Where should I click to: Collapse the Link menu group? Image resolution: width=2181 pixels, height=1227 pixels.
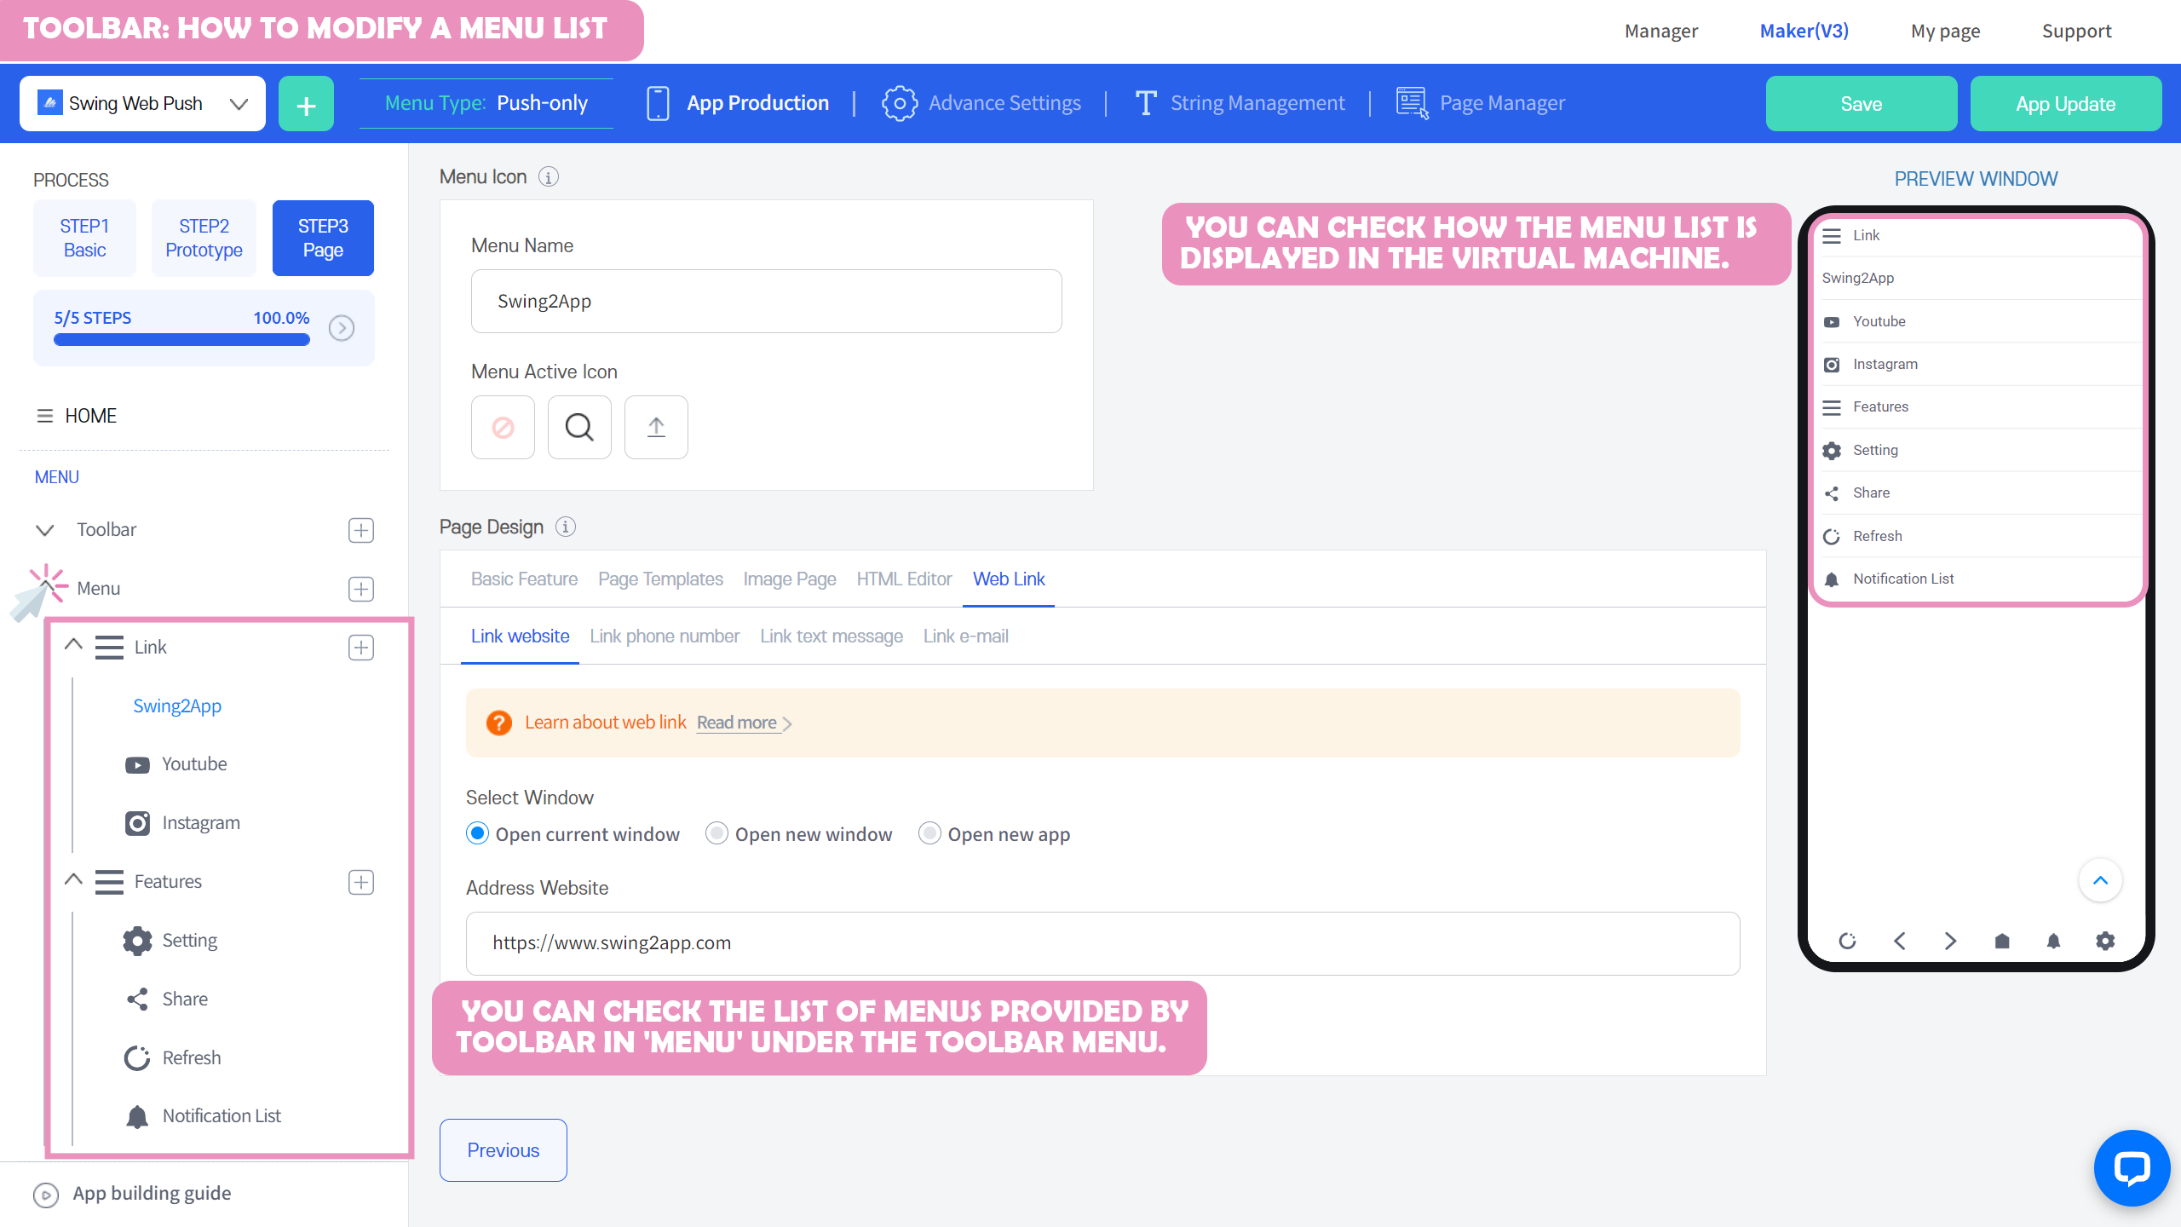(x=73, y=645)
